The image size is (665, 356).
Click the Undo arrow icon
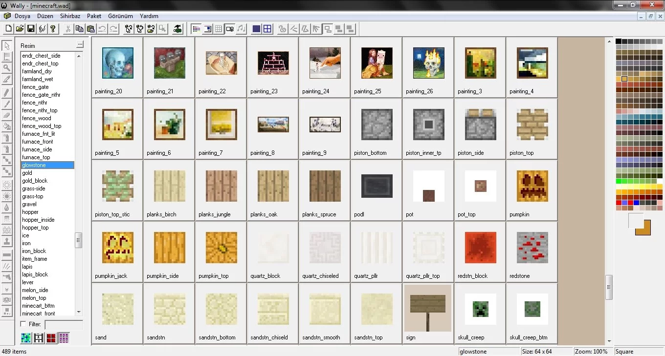click(x=102, y=29)
